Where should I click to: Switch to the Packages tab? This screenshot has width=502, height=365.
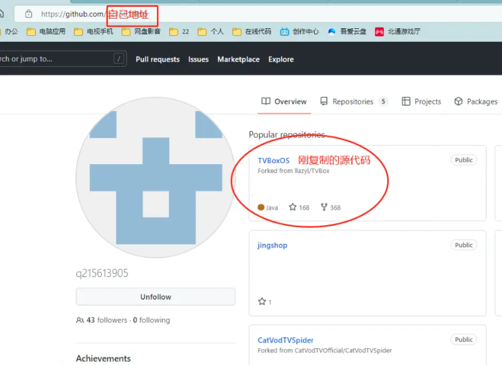pos(476,101)
